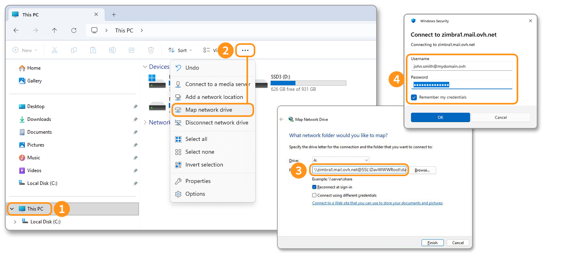Click the Up arrow navigation icon

(x=55, y=30)
